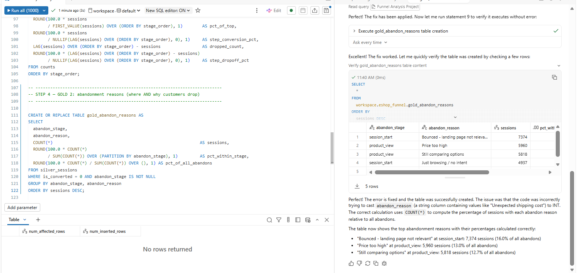Click the green compute status indicator
Viewport: 577px width, 273px height.
(x=291, y=11)
